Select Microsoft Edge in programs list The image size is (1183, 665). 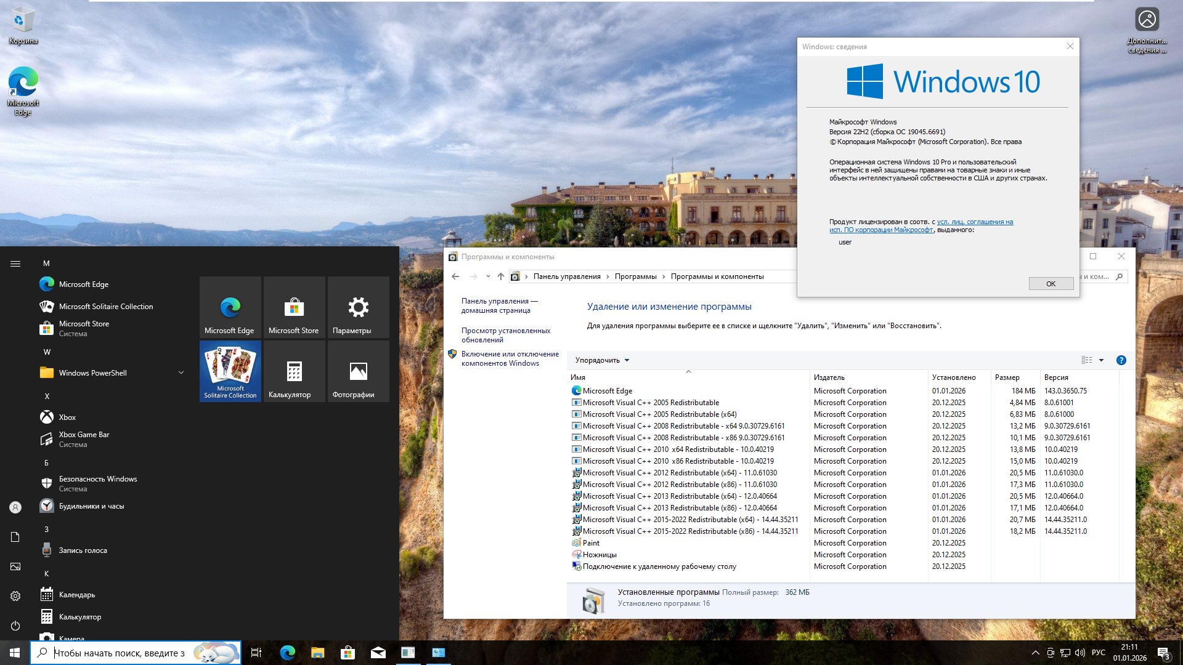pyautogui.click(x=607, y=391)
